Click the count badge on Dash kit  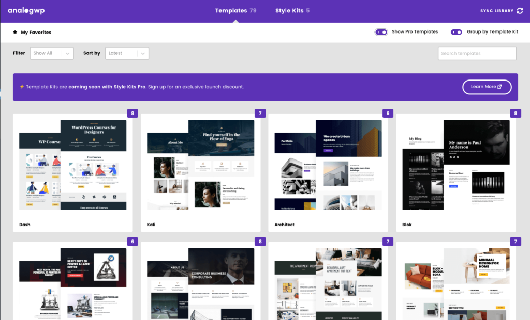pyautogui.click(x=132, y=114)
